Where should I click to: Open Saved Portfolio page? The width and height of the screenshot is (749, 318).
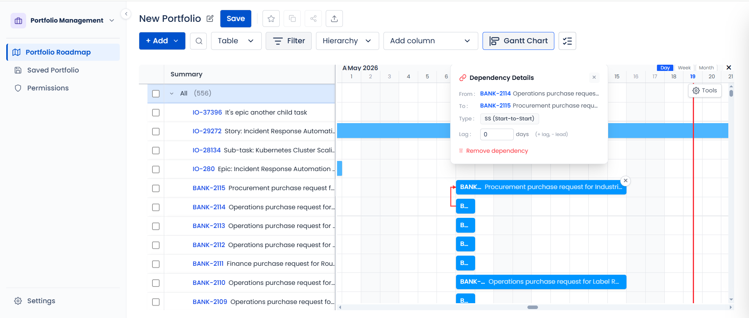point(53,70)
